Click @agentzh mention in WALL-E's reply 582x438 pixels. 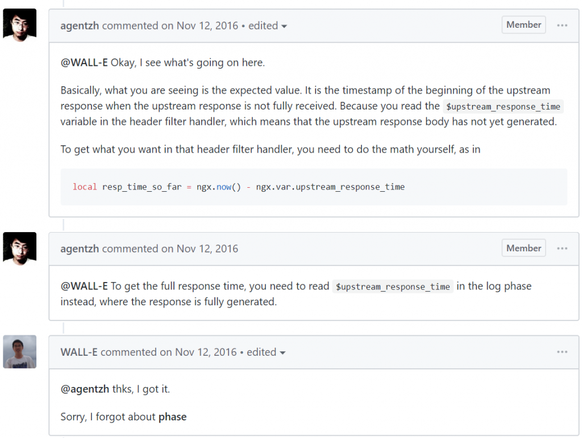[x=85, y=389]
